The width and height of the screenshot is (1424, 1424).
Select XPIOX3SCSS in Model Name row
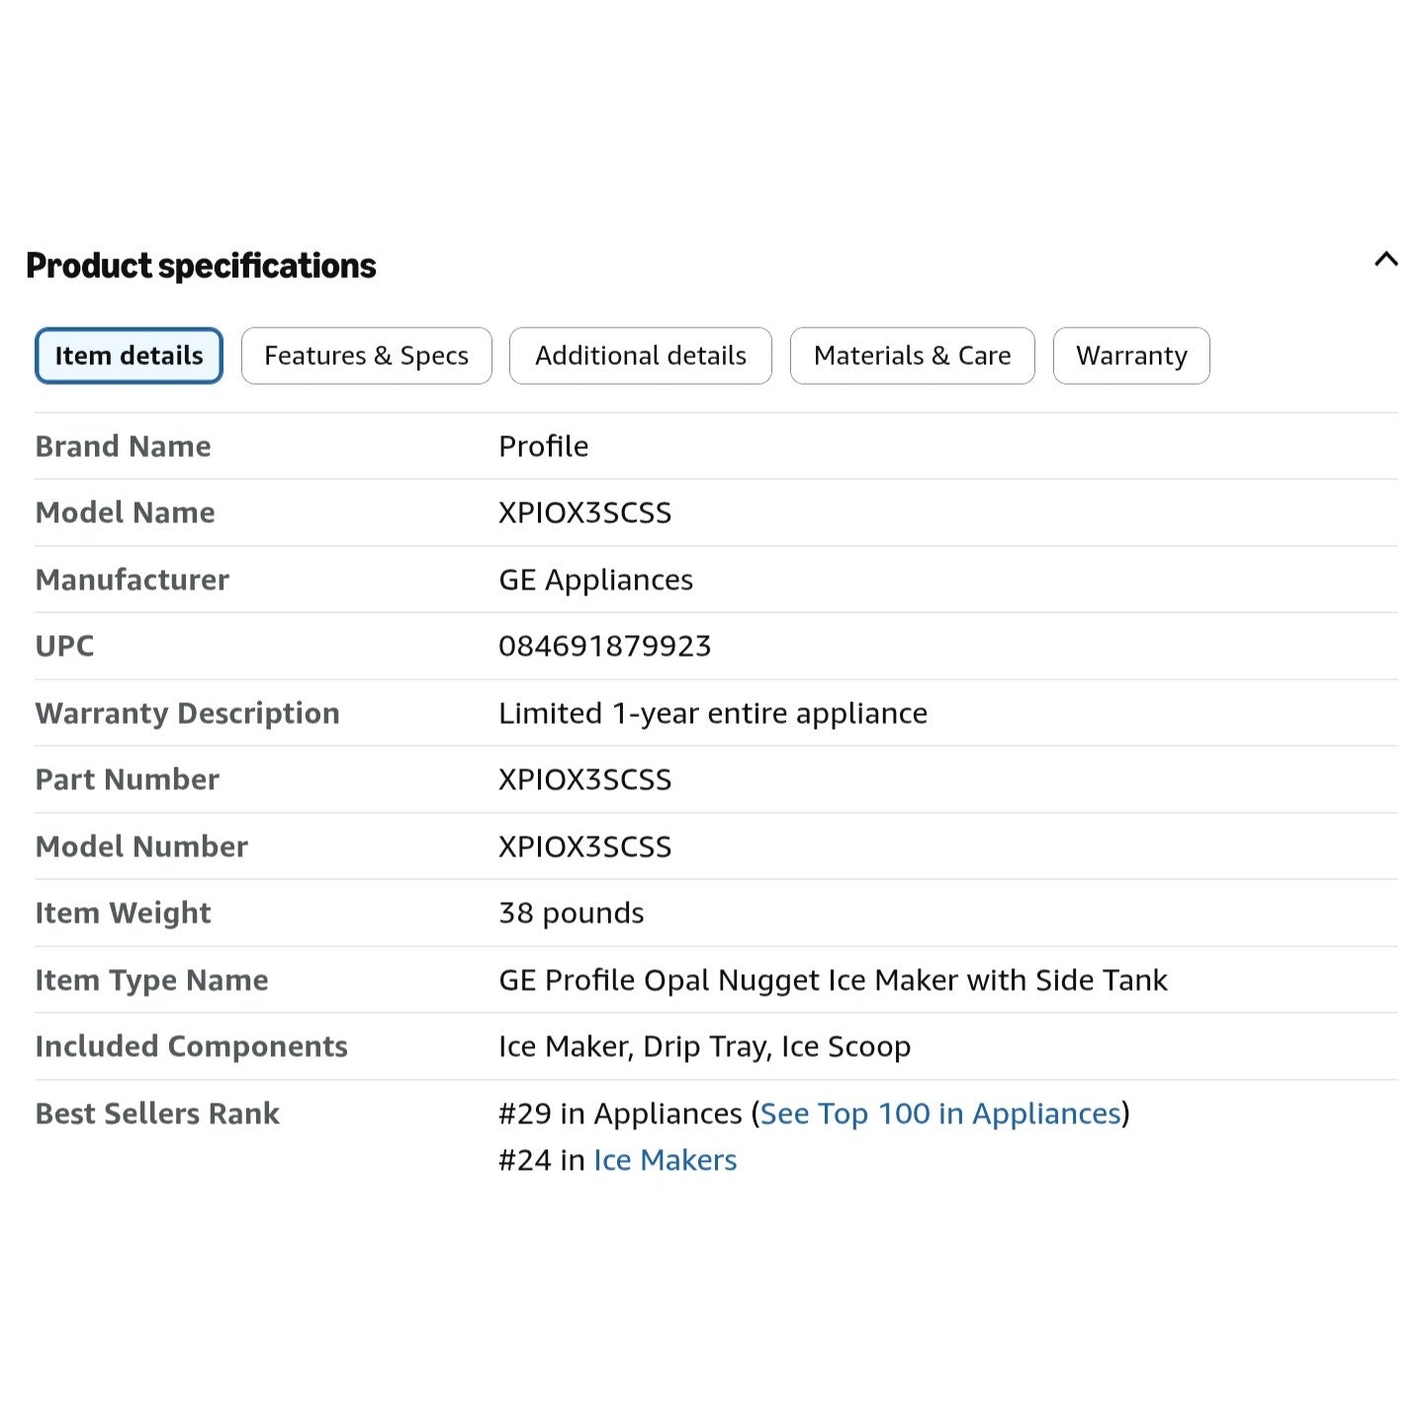(x=584, y=512)
